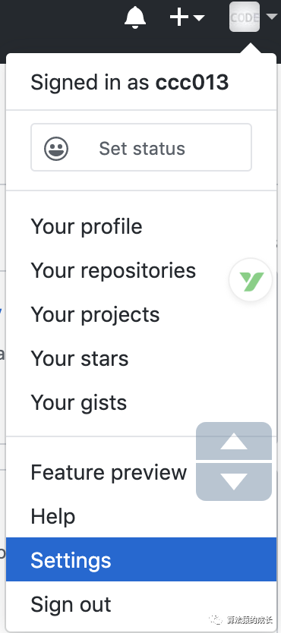
Task: Select Your repositories from the menu
Action: point(113,270)
